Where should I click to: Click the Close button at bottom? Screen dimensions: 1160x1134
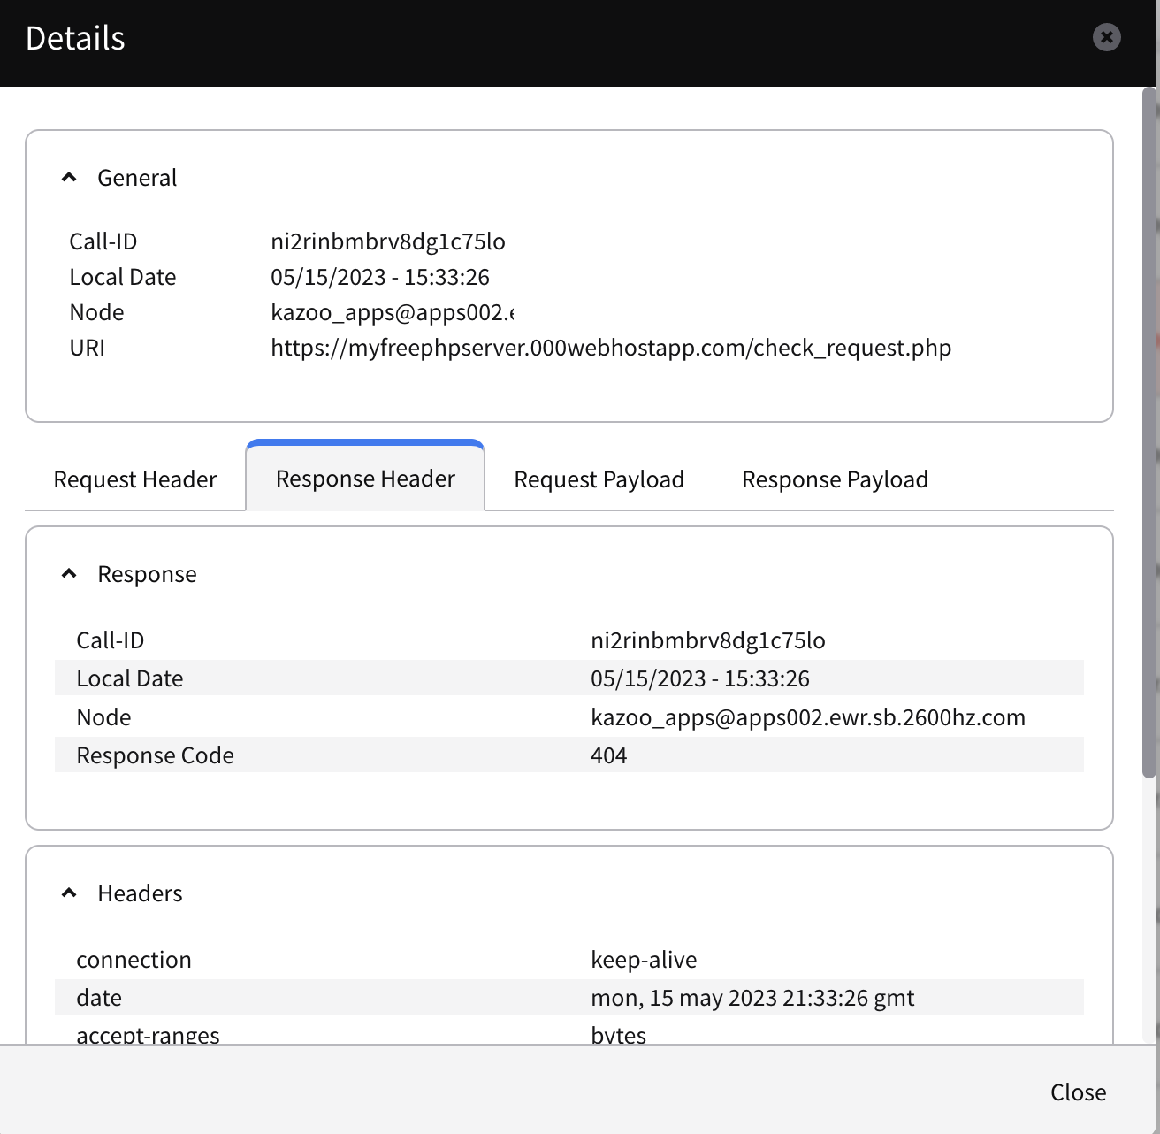click(1078, 1092)
